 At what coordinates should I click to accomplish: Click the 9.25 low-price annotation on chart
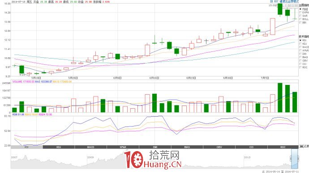(x=22, y=75)
